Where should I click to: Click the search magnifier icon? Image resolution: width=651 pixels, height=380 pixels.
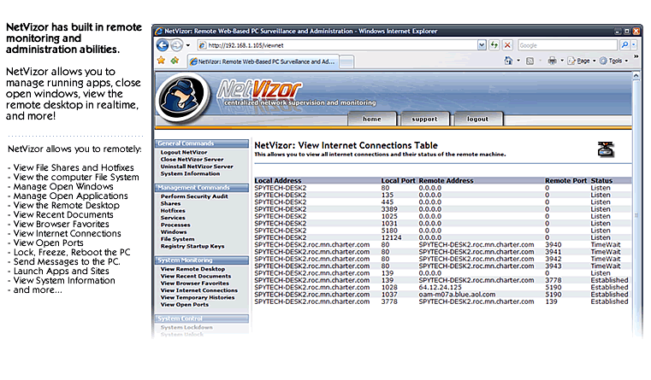point(624,45)
